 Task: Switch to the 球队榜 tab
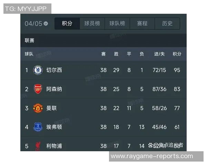[117, 23]
